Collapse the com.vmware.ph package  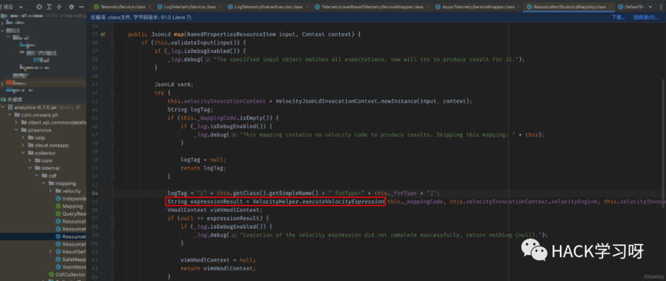[x=10, y=115]
